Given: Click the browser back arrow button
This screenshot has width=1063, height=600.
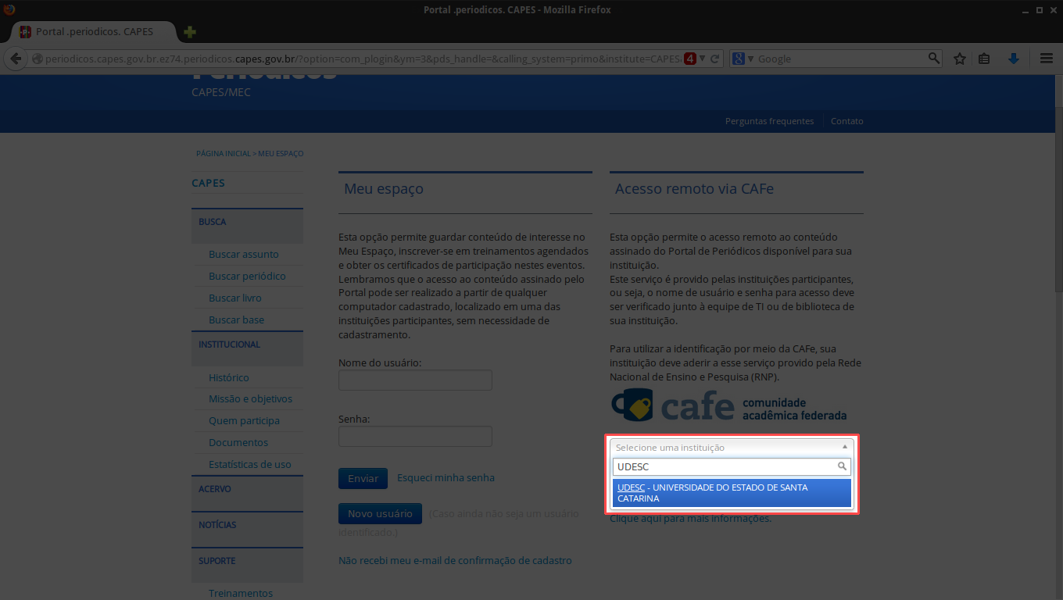Looking at the screenshot, I should 15,59.
